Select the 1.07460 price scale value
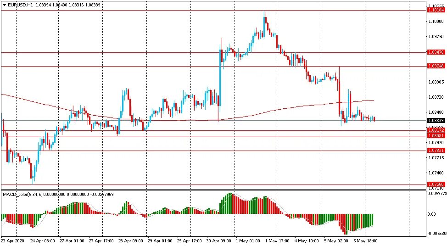Image resolution: width=447 pixels, height=246 pixels. click(436, 173)
